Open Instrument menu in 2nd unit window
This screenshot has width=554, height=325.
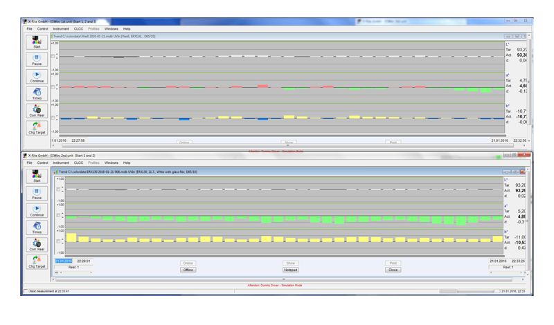(61, 163)
